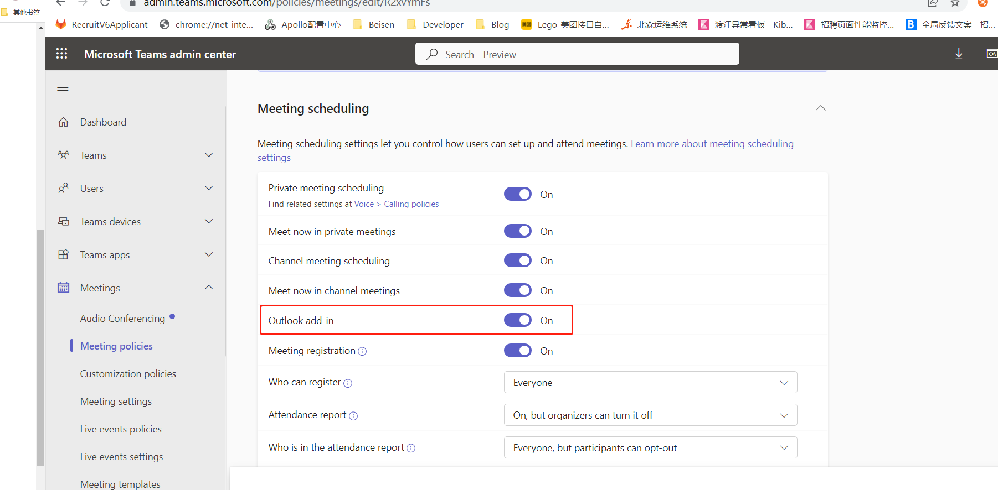Image resolution: width=998 pixels, height=490 pixels.
Task: Expand the Teams apps section chevron
Action: [209, 255]
